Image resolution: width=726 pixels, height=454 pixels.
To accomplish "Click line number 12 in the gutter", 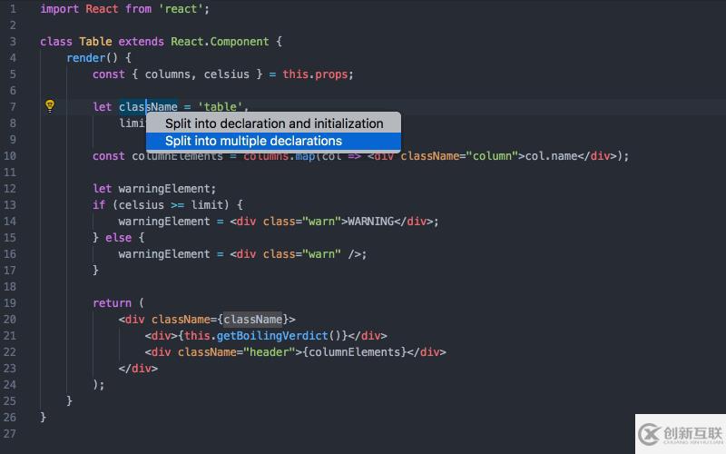I will click(10, 189).
